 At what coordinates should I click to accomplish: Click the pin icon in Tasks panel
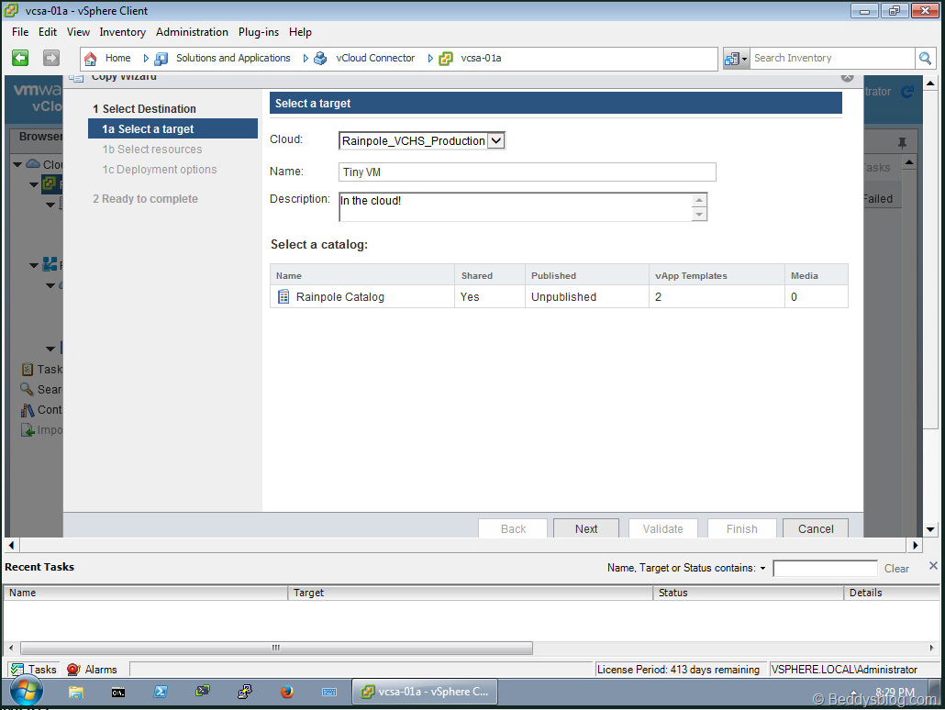[902, 143]
